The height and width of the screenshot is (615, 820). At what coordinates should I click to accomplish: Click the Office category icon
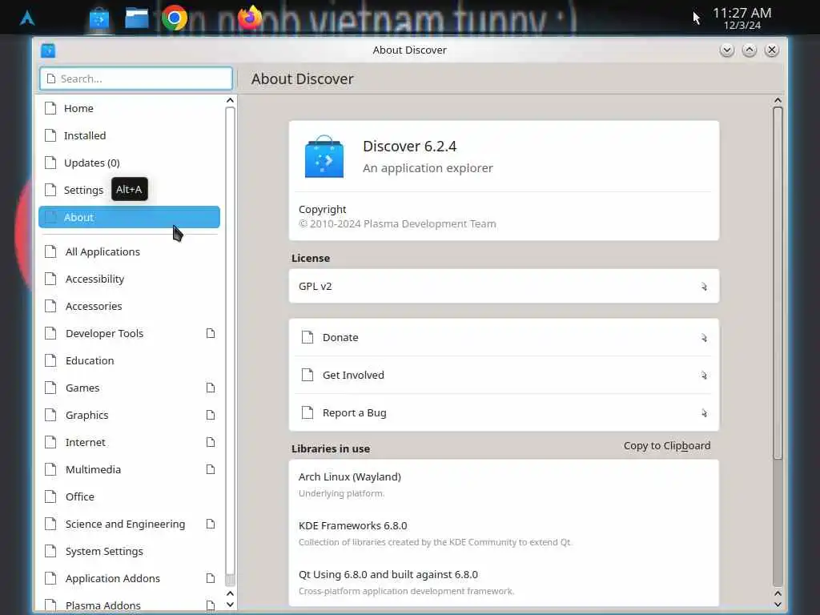click(50, 496)
